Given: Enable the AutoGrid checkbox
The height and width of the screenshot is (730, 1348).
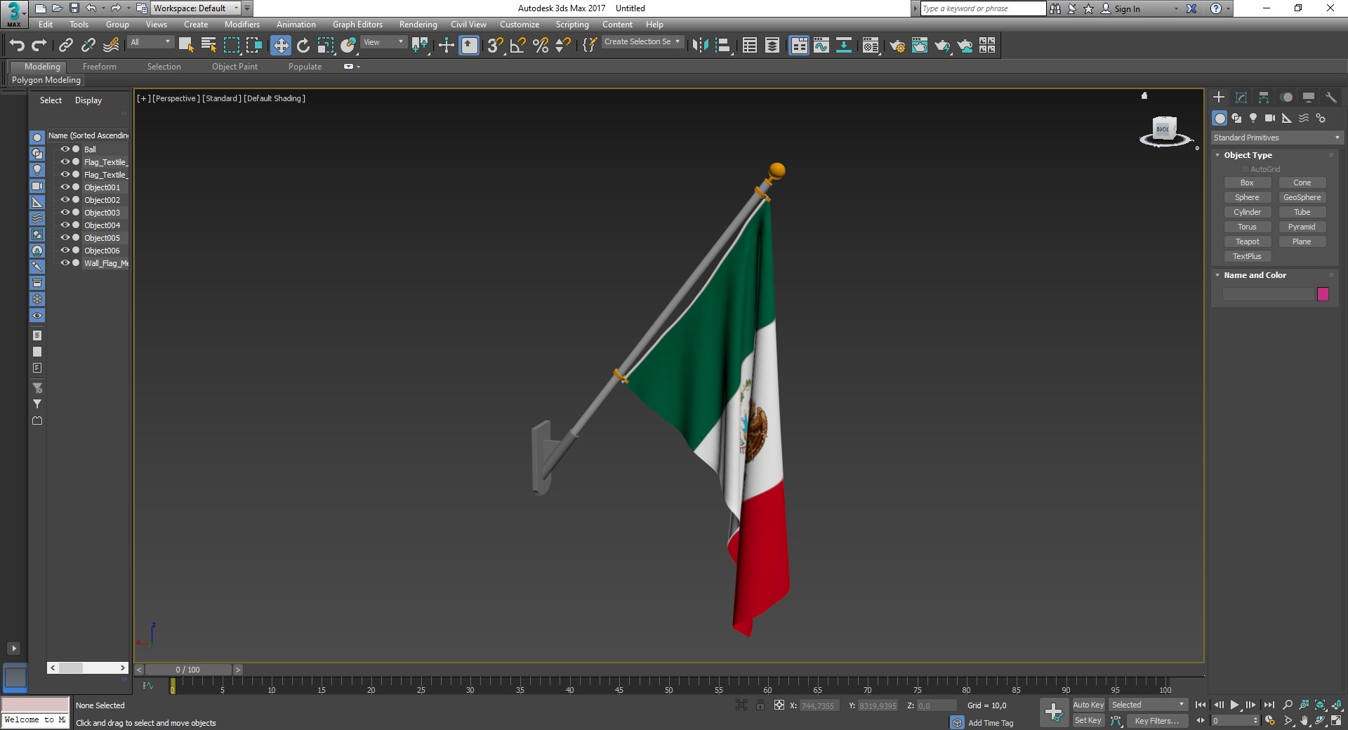Looking at the screenshot, I should (1245, 169).
